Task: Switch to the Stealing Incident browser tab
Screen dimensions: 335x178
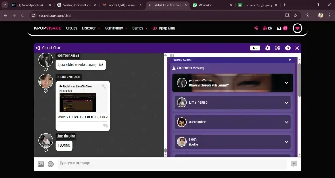Action: tap(74, 5)
